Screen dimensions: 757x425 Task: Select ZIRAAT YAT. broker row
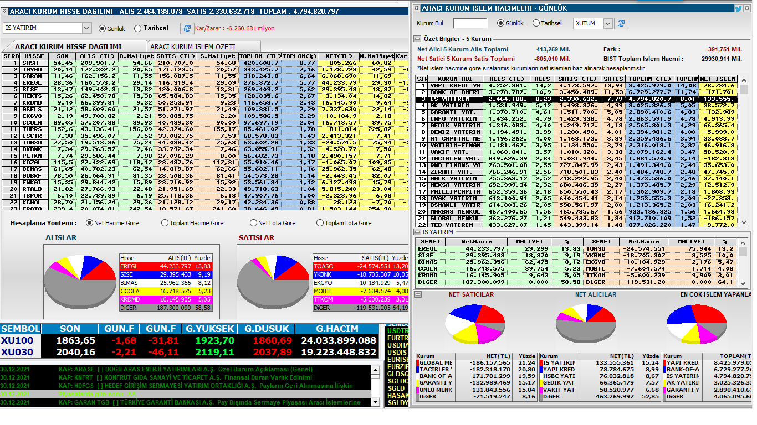click(x=577, y=172)
